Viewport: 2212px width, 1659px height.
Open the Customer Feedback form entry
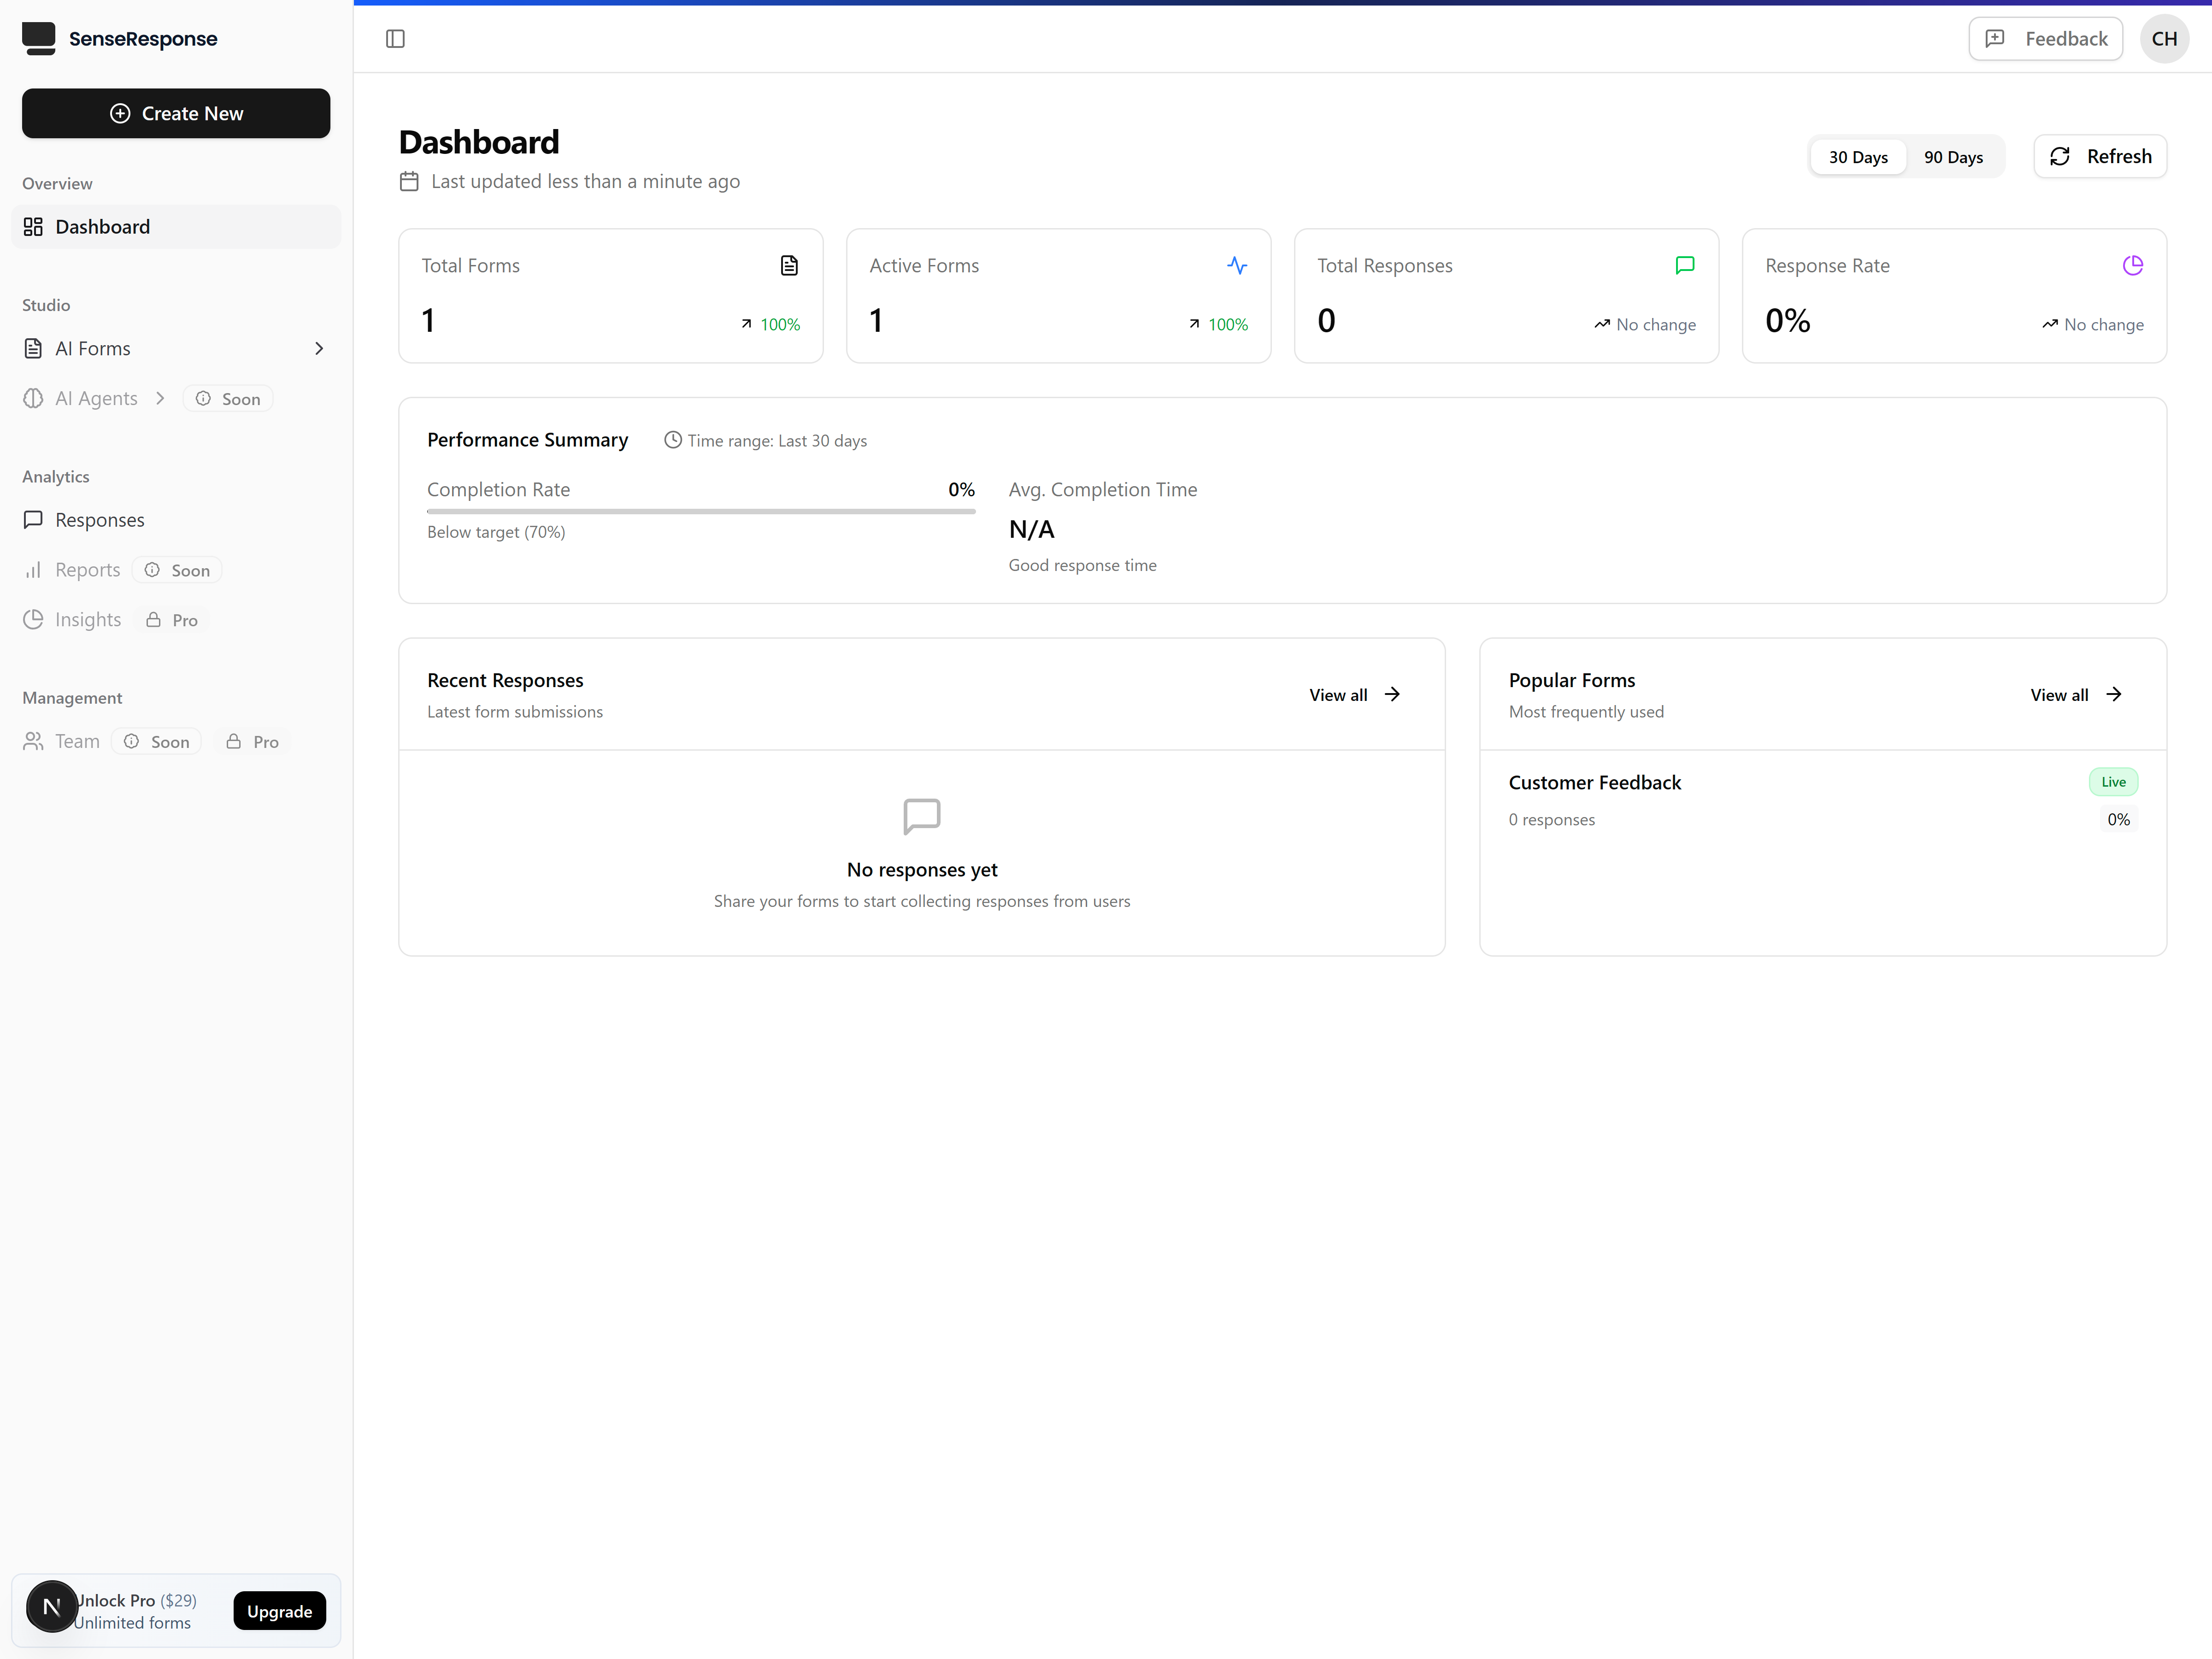[1594, 783]
